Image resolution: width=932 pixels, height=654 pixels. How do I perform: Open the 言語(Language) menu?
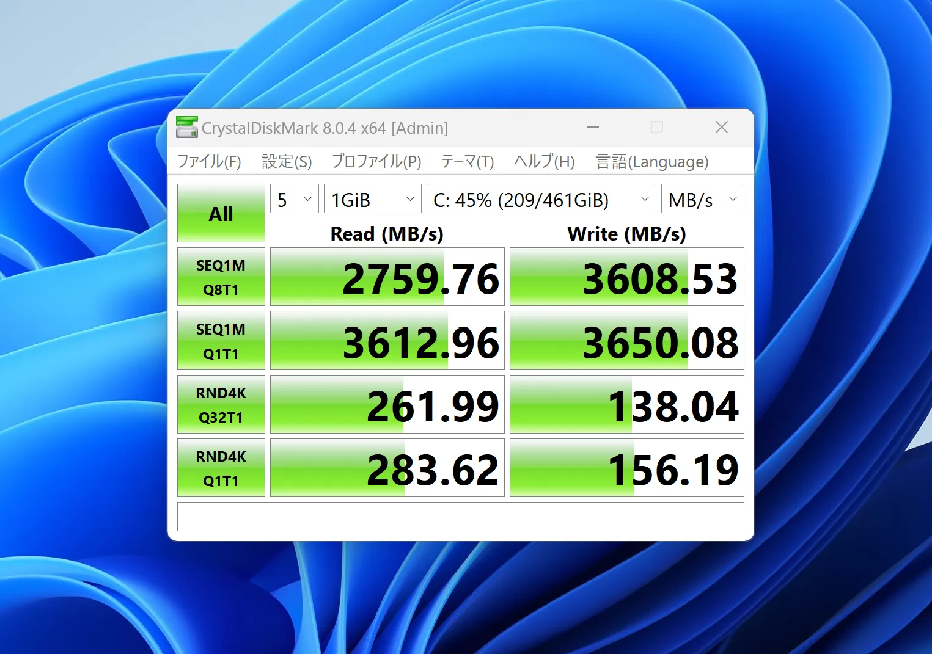coord(652,162)
